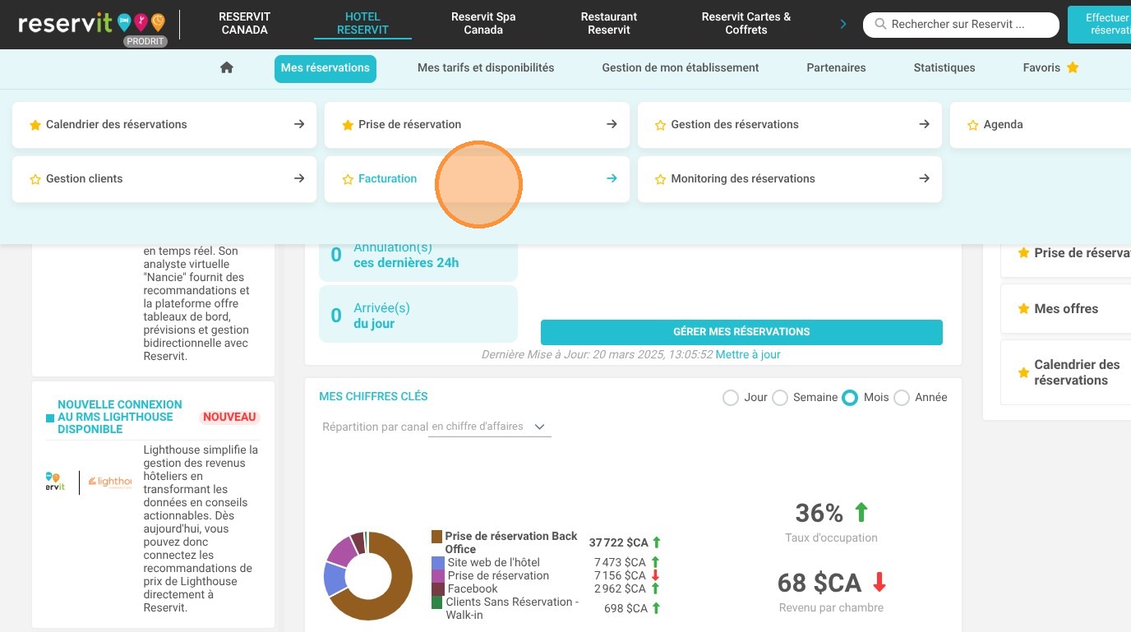Click star beside Mes offres shortcut
Screen dimensions: 1131x632
point(1023,309)
